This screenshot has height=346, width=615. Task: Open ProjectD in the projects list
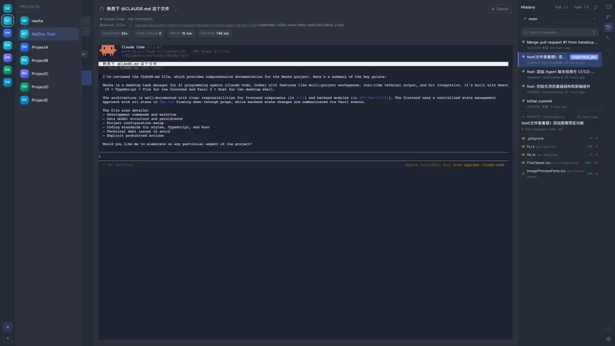[x=48, y=87]
